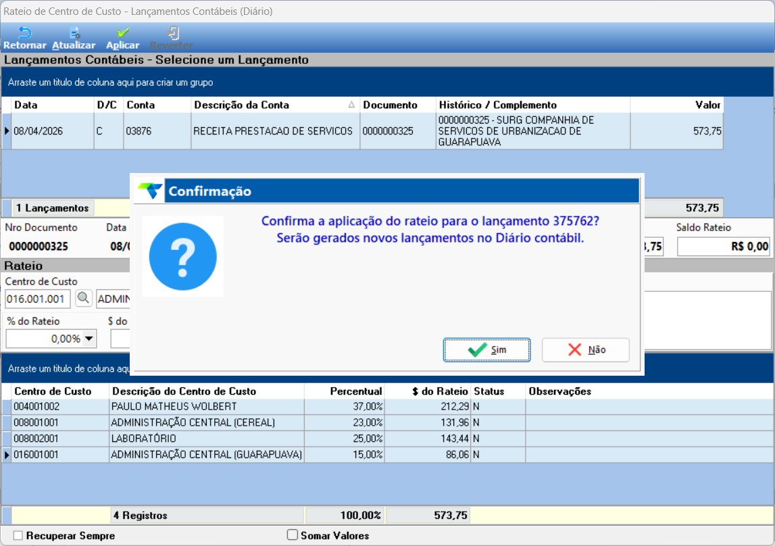Confirm with the Sim button
Screen dimensions: 775x546
click(487, 350)
